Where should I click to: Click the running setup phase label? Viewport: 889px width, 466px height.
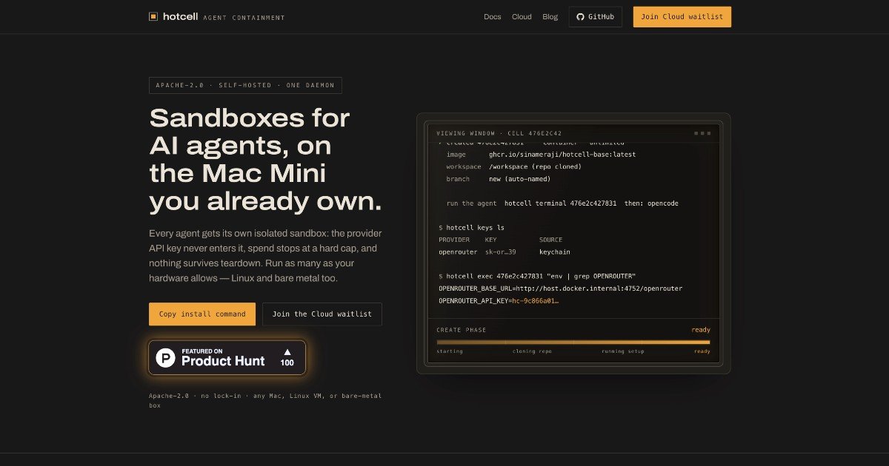coord(622,351)
